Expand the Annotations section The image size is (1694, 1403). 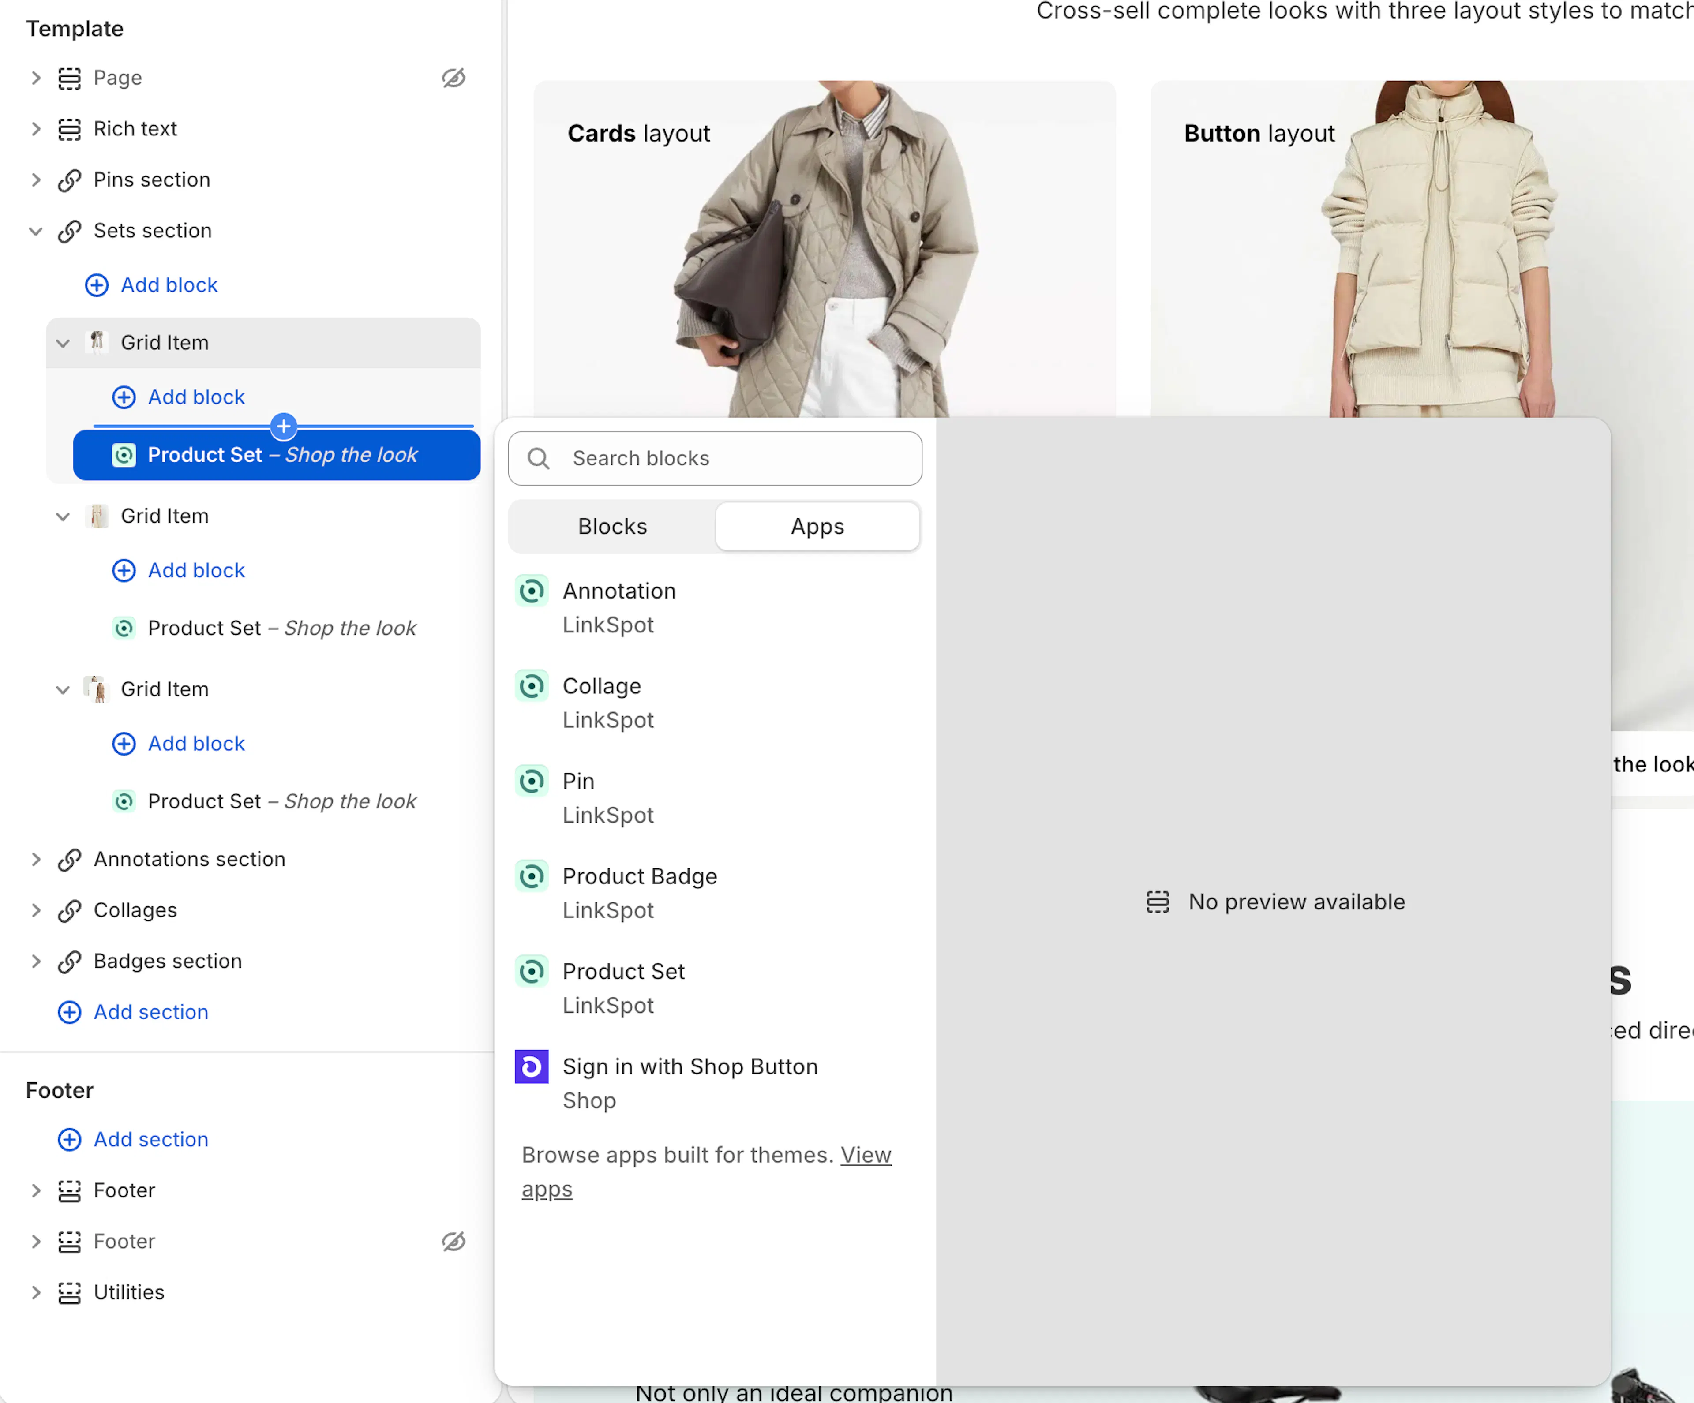35,860
